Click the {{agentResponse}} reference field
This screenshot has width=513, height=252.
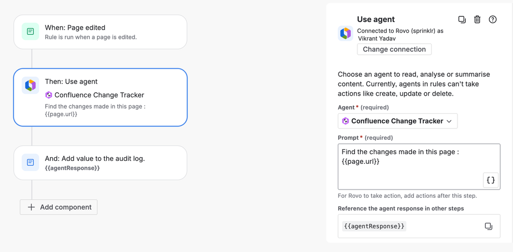pos(411,226)
